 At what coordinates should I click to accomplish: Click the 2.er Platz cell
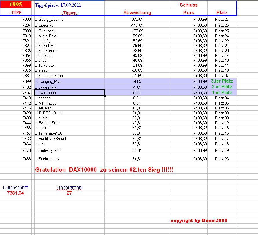click(x=222, y=87)
